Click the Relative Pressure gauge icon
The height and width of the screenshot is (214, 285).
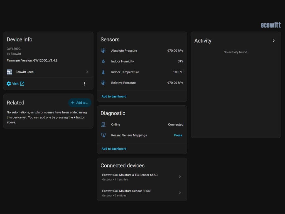103,83
